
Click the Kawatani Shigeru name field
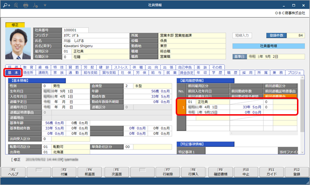point(95,46)
